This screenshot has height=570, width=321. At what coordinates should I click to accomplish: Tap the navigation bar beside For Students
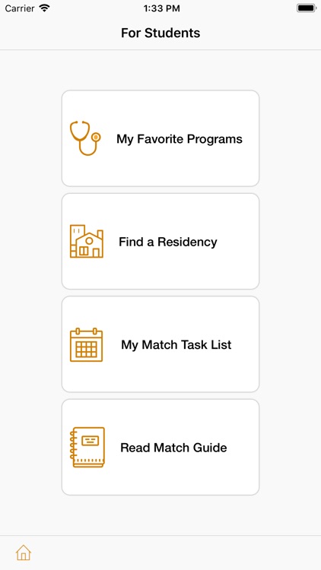pos(260,33)
